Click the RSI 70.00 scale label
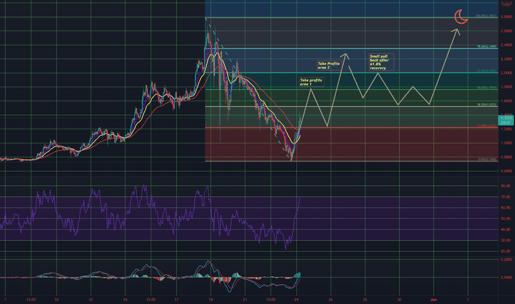Screen dimensions: 515x304 coord(506,197)
